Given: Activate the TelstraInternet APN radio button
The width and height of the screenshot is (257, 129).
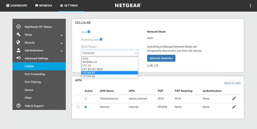Looking at the screenshot, I should pyautogui.click(x=86, y=99).
